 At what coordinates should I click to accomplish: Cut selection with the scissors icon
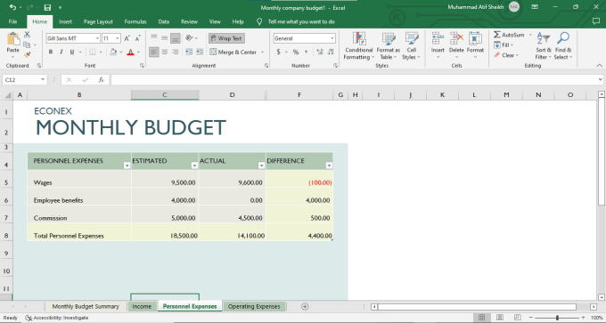tap(27, 35)
